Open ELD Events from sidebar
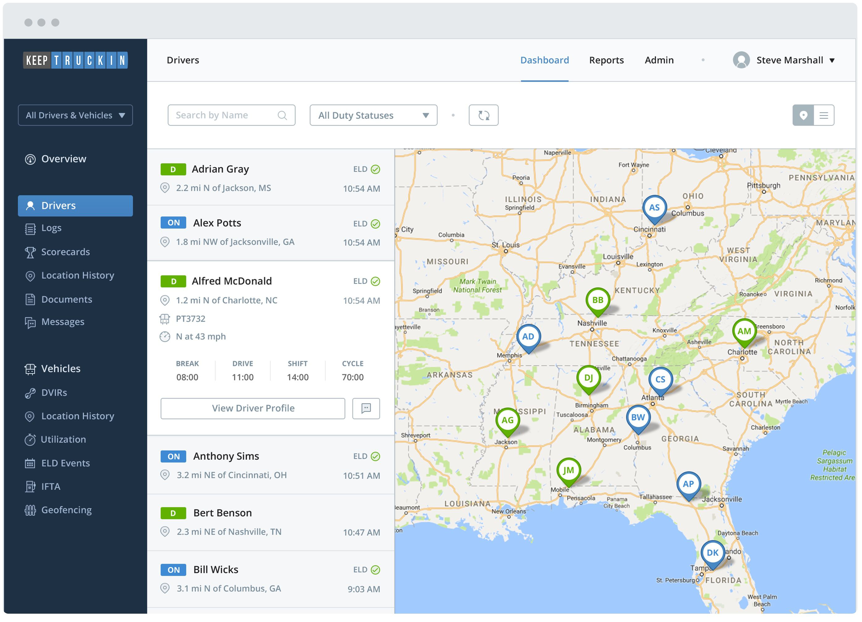Image resolution: width=862 pixels, height=622 pixels. click(65, 463)
